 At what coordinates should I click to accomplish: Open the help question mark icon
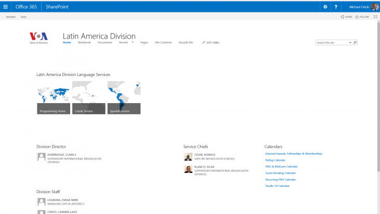pyautogui.click(x=336, y=7)
